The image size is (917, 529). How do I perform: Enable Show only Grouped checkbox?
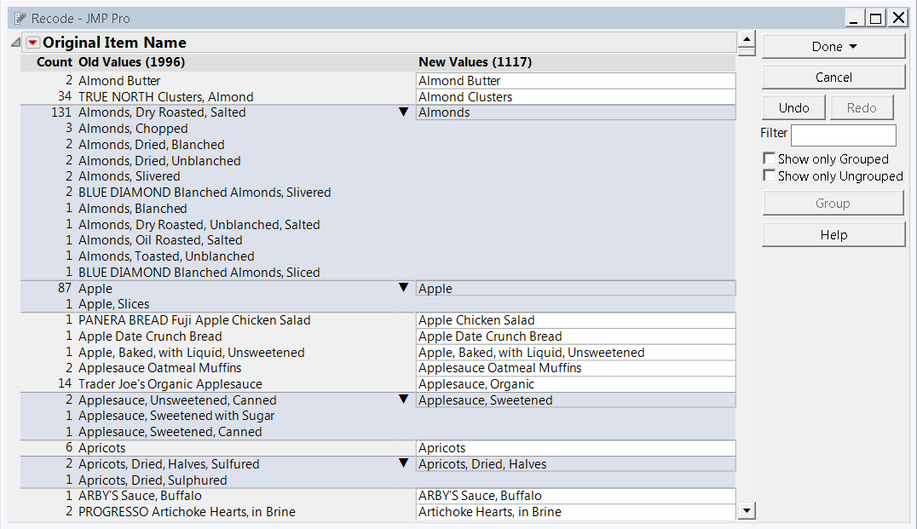[x=770, y=159]
